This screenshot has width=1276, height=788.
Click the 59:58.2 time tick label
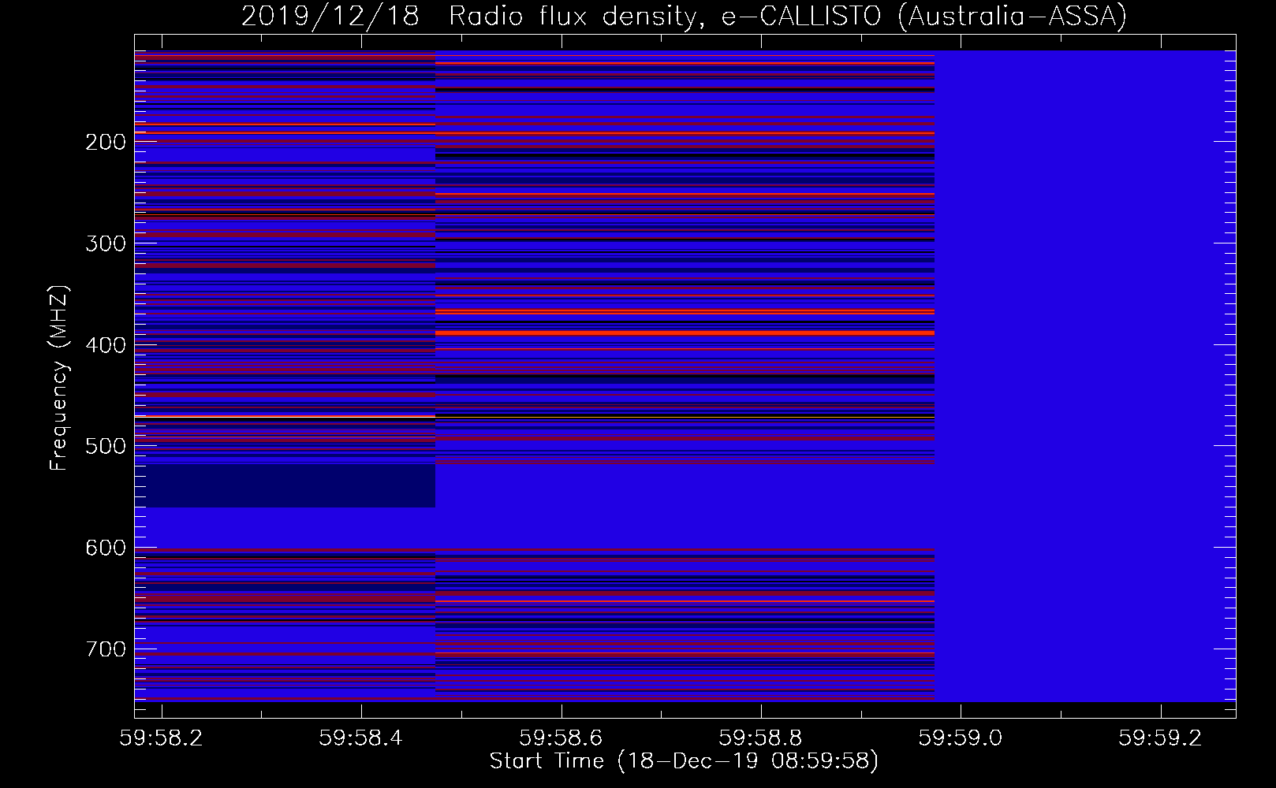(161, 738)
